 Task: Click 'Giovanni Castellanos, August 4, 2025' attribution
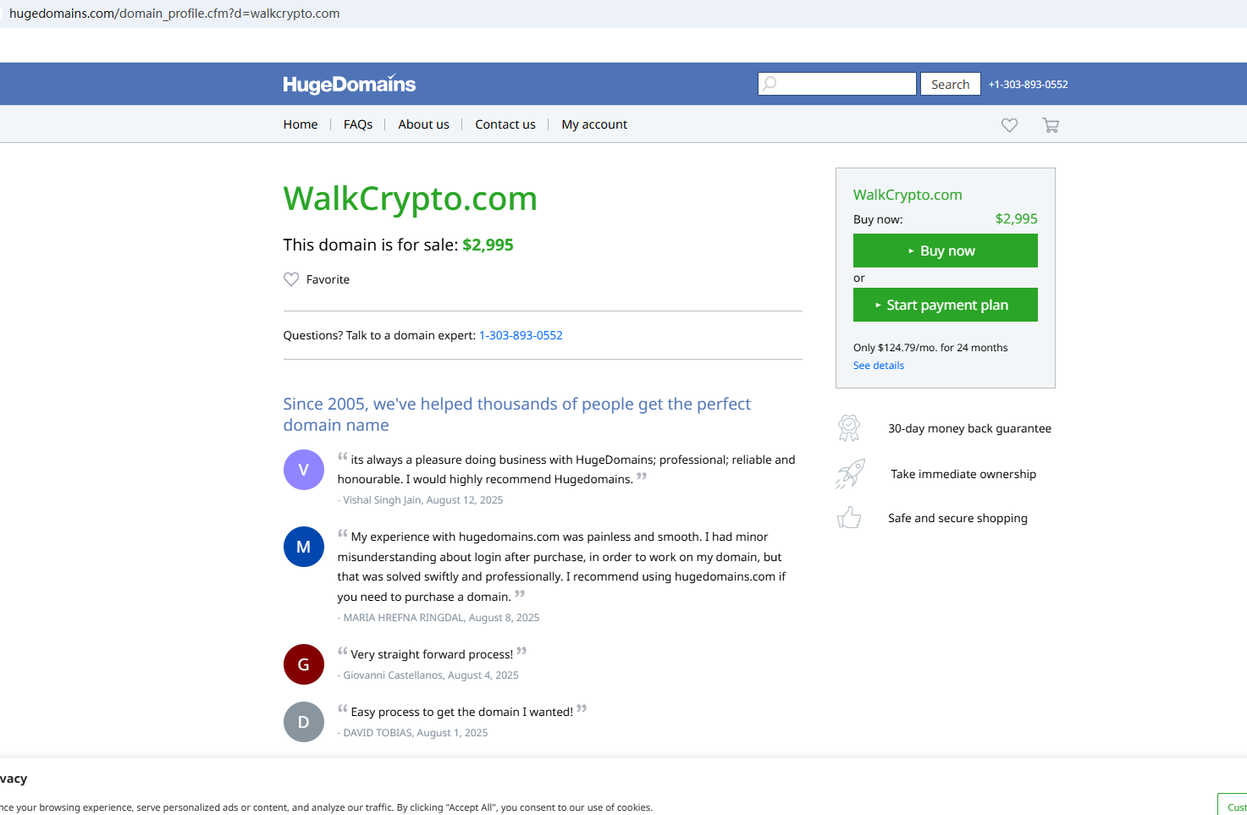pyautogui.click(x=428, y=675)
